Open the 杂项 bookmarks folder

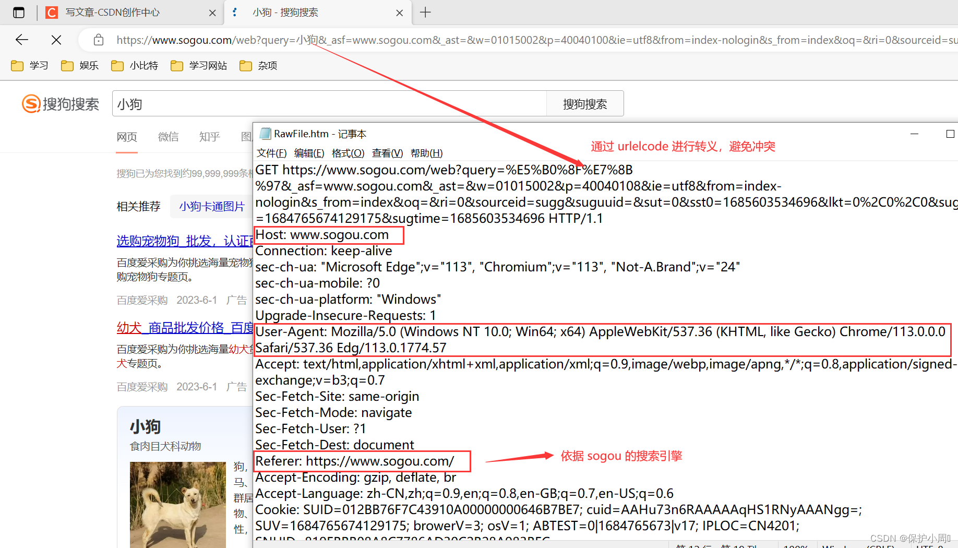(258, 66)
